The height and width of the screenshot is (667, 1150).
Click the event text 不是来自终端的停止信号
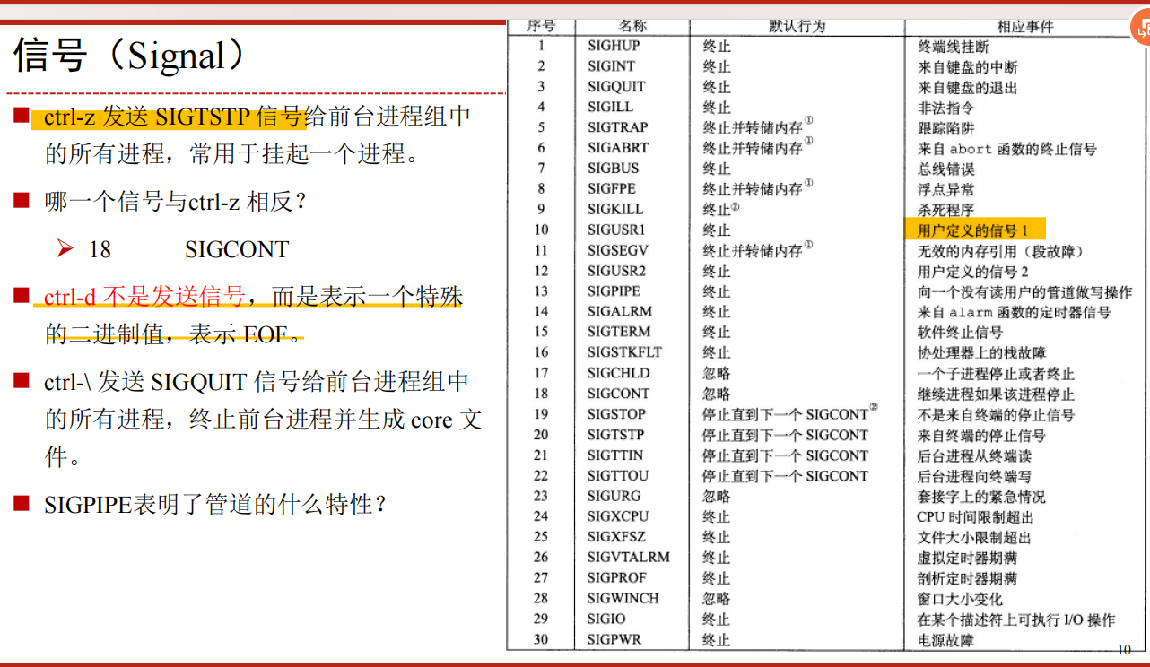[996, 415]
